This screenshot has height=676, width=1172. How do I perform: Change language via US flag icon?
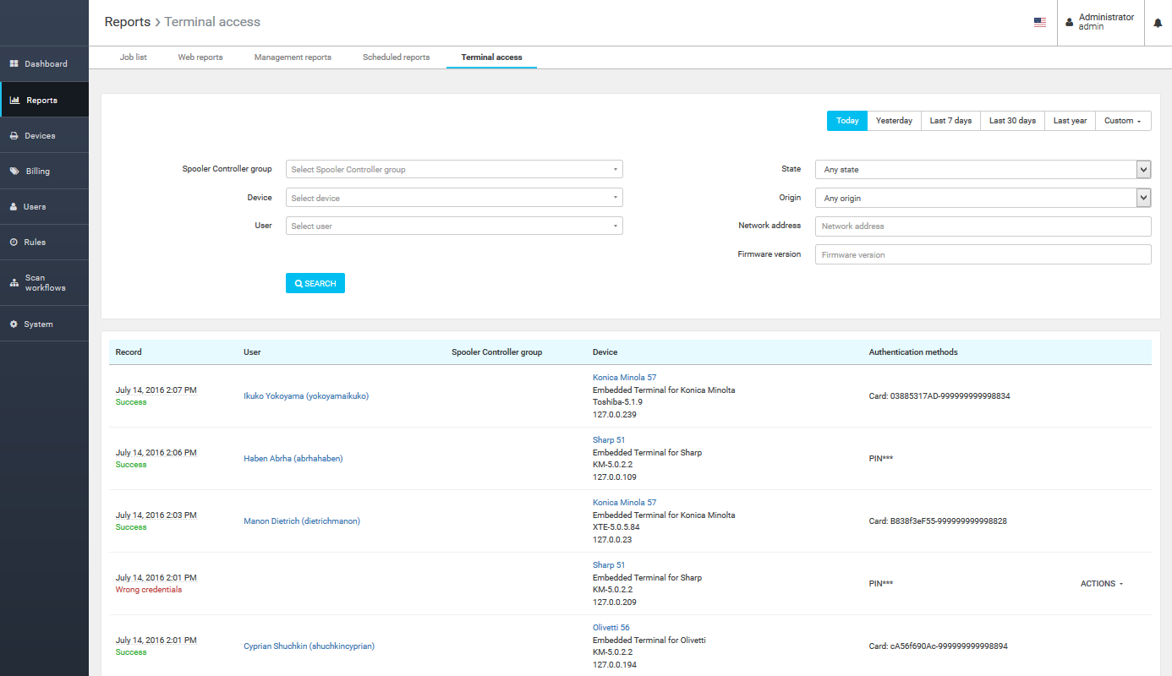tap(1040, 23)
